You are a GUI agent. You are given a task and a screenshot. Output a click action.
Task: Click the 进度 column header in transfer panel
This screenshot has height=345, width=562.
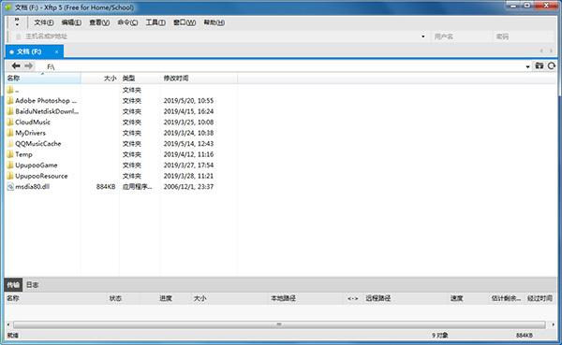point(166,298)
